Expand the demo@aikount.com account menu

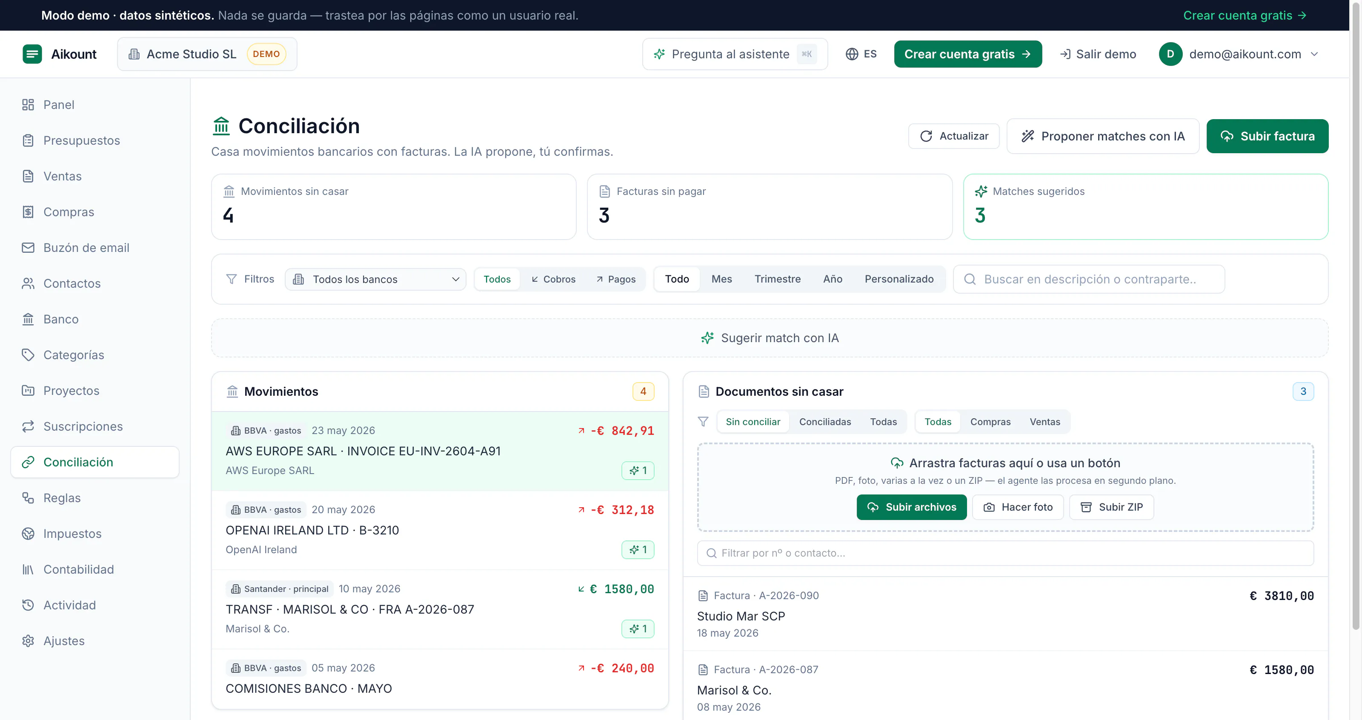point(1239,54)
